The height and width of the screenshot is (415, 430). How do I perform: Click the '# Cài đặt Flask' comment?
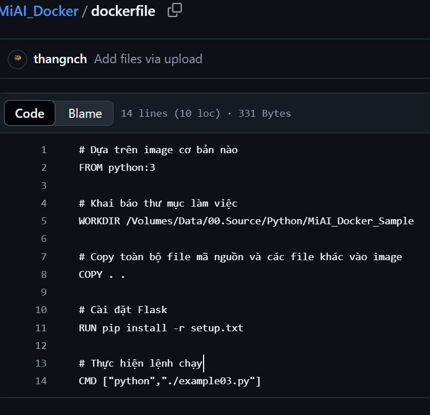123,310
